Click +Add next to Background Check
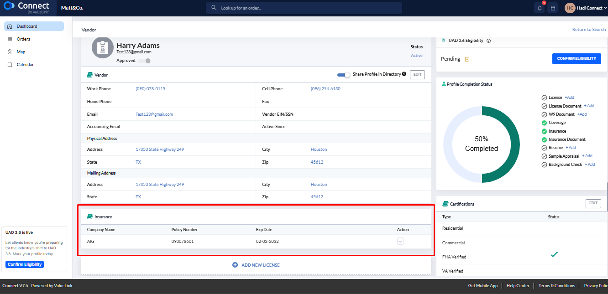This screenshot has height=294, width=608. (590, 165)
